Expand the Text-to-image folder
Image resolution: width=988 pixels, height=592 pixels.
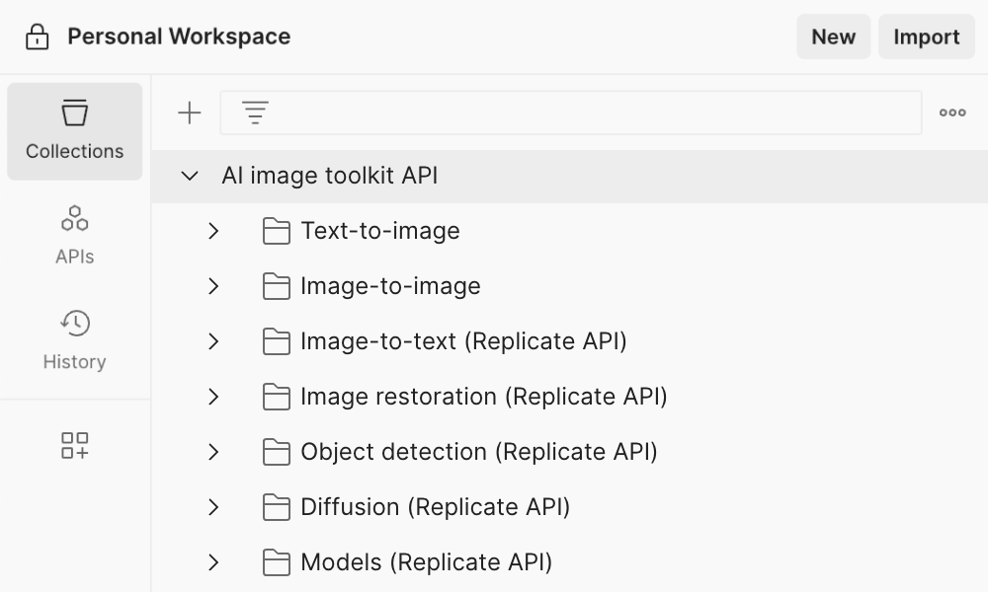213,232
